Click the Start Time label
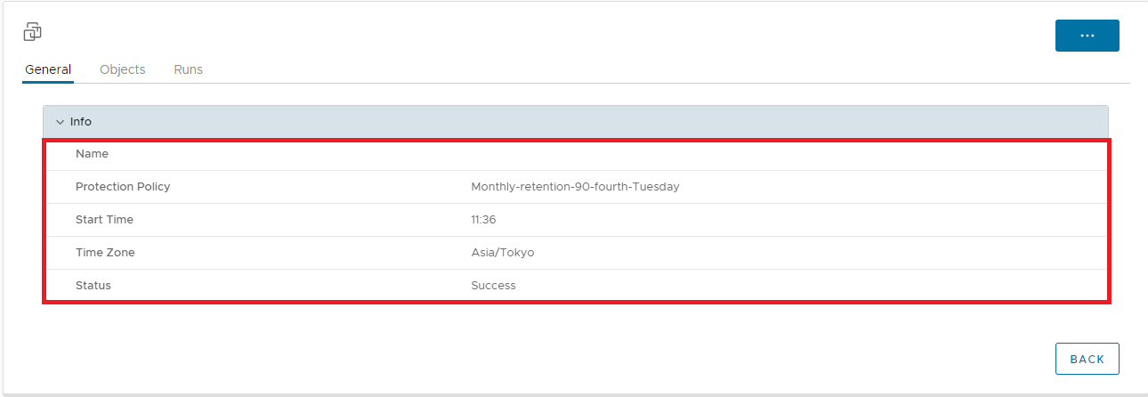The image size is (1148, 397). pyautogui.click(x=104, y=220)
